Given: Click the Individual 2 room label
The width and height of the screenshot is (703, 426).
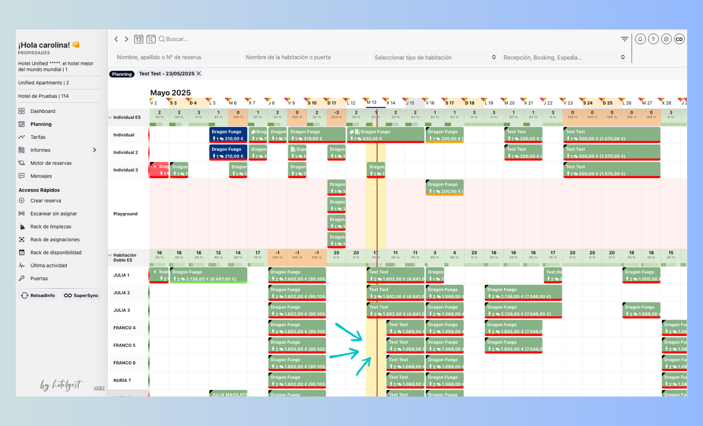Looking at the screenshot, I should [x=126, y=152].
